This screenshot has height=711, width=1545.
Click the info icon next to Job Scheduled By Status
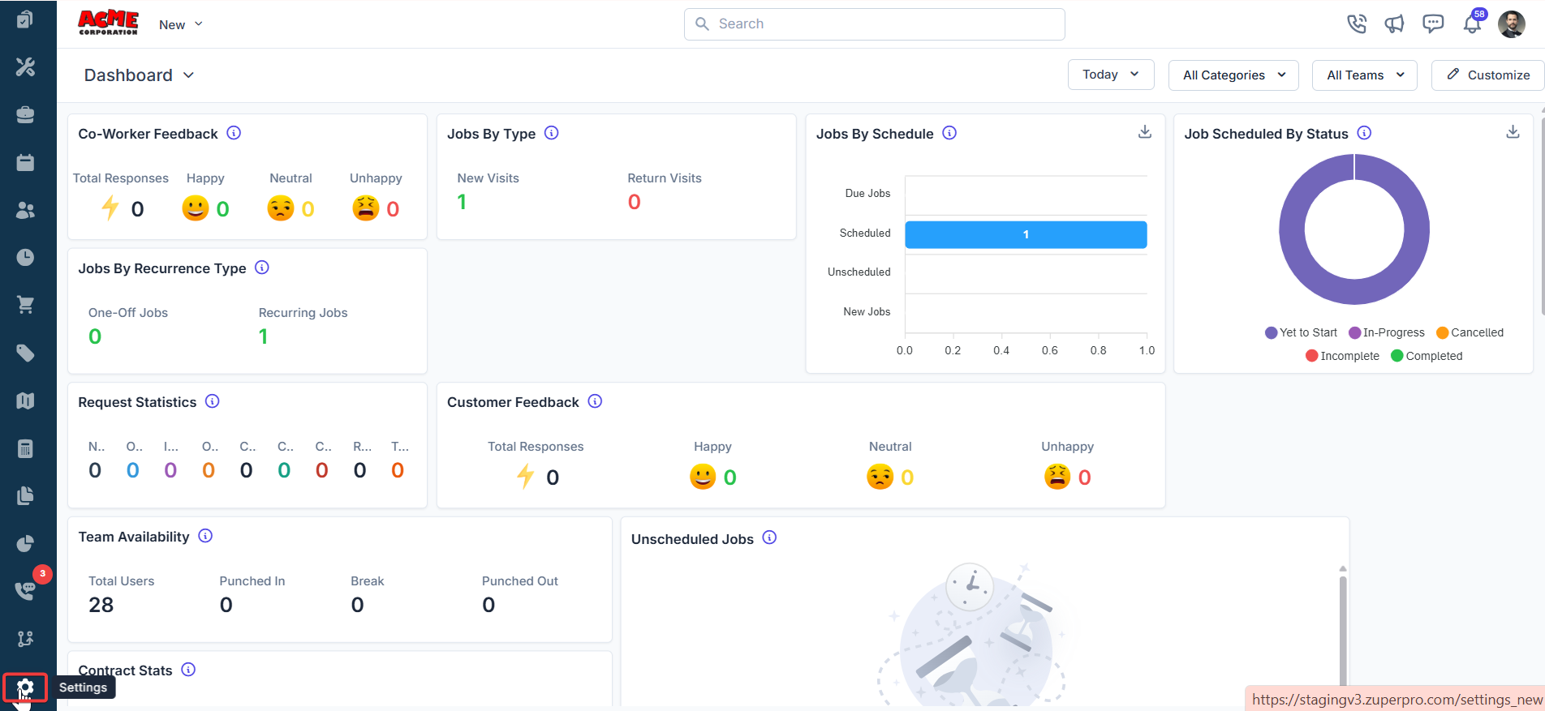pos(1364,133)
